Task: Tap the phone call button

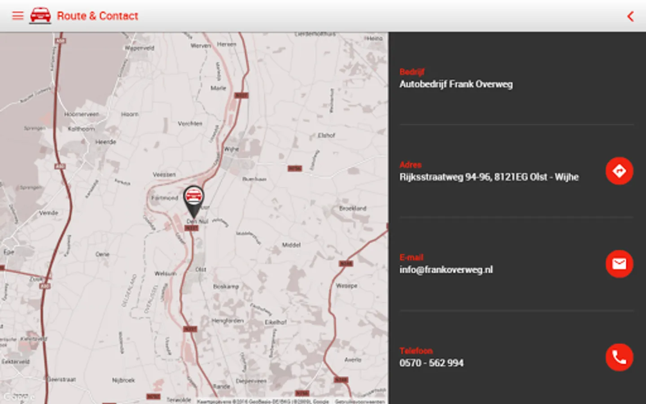Action: coord(619,357)
